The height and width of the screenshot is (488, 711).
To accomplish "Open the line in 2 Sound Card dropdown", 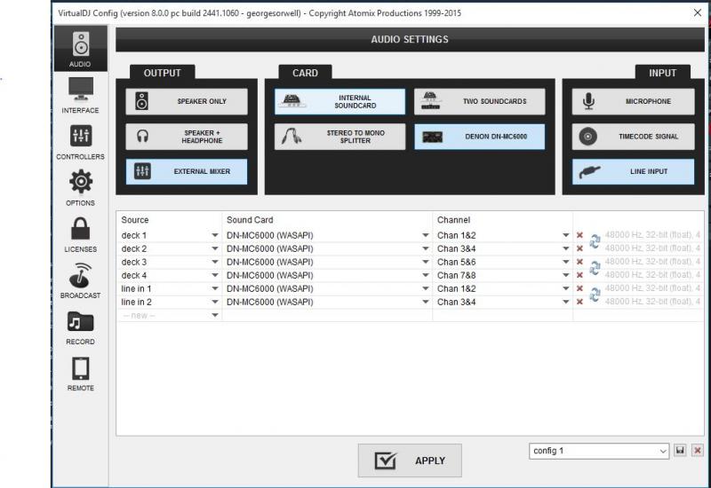I will point(327,302).
